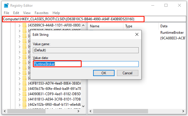Open the Help menu
188x116 pixels.
pyautogui.click(x=56, y=13)
